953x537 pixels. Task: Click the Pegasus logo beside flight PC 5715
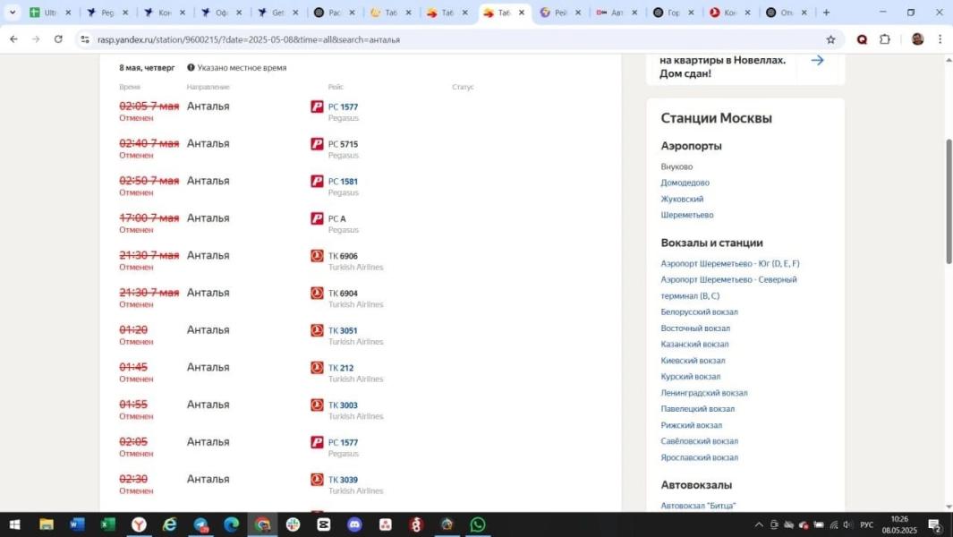pyautogui.click(x=317, y=144)
